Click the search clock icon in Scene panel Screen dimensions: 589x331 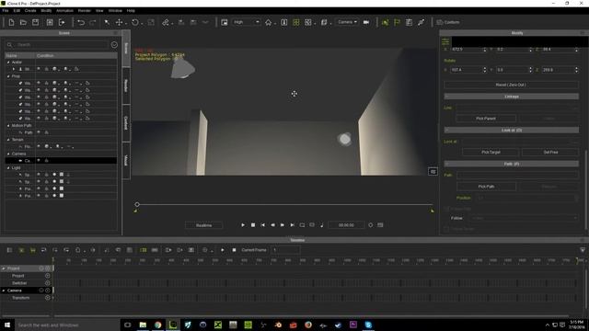[x=114, y=45]
